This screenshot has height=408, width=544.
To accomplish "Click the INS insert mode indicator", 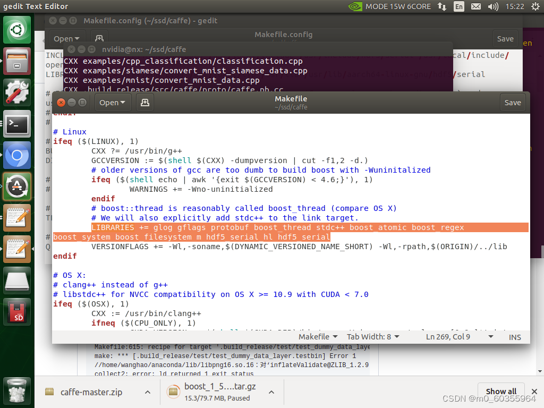I will [x=515, y=337].
